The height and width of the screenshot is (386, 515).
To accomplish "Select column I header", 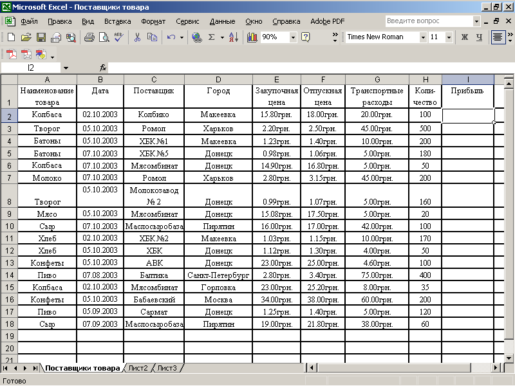I will 468,79.
